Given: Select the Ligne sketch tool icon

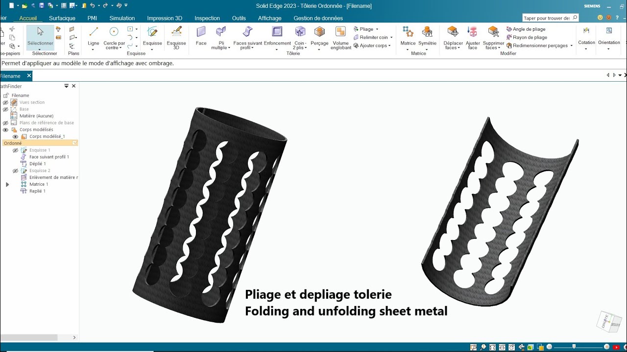Looking at the screenshot, I should tap(94, 32).
